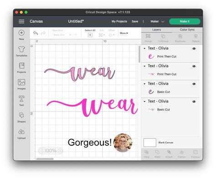Screen dimensions: 216x178
Task: Click the Blank Canvas label
Action: (166, 142)
